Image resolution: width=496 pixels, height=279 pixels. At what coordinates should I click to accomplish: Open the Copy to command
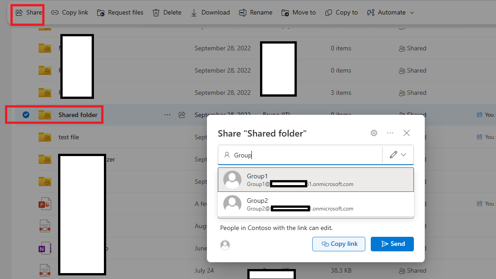(342, 13)
